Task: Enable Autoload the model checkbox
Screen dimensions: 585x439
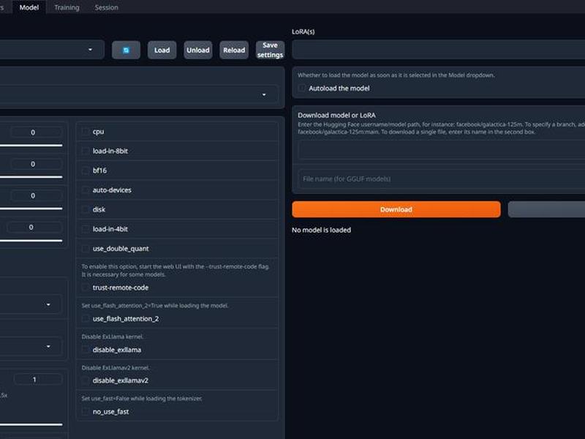Action: [x=301, y=89]
